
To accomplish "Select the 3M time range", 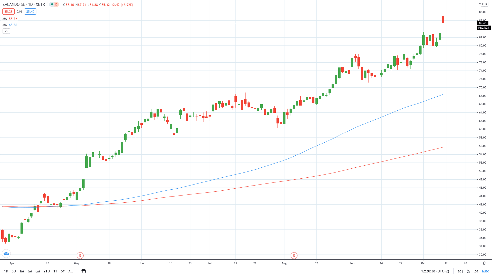I will coord(30,271).
